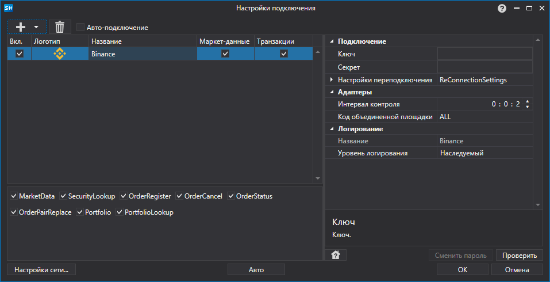Screen dimensions: 550x282
Task: Collapse the Логирование section
Action: point(332,129)
